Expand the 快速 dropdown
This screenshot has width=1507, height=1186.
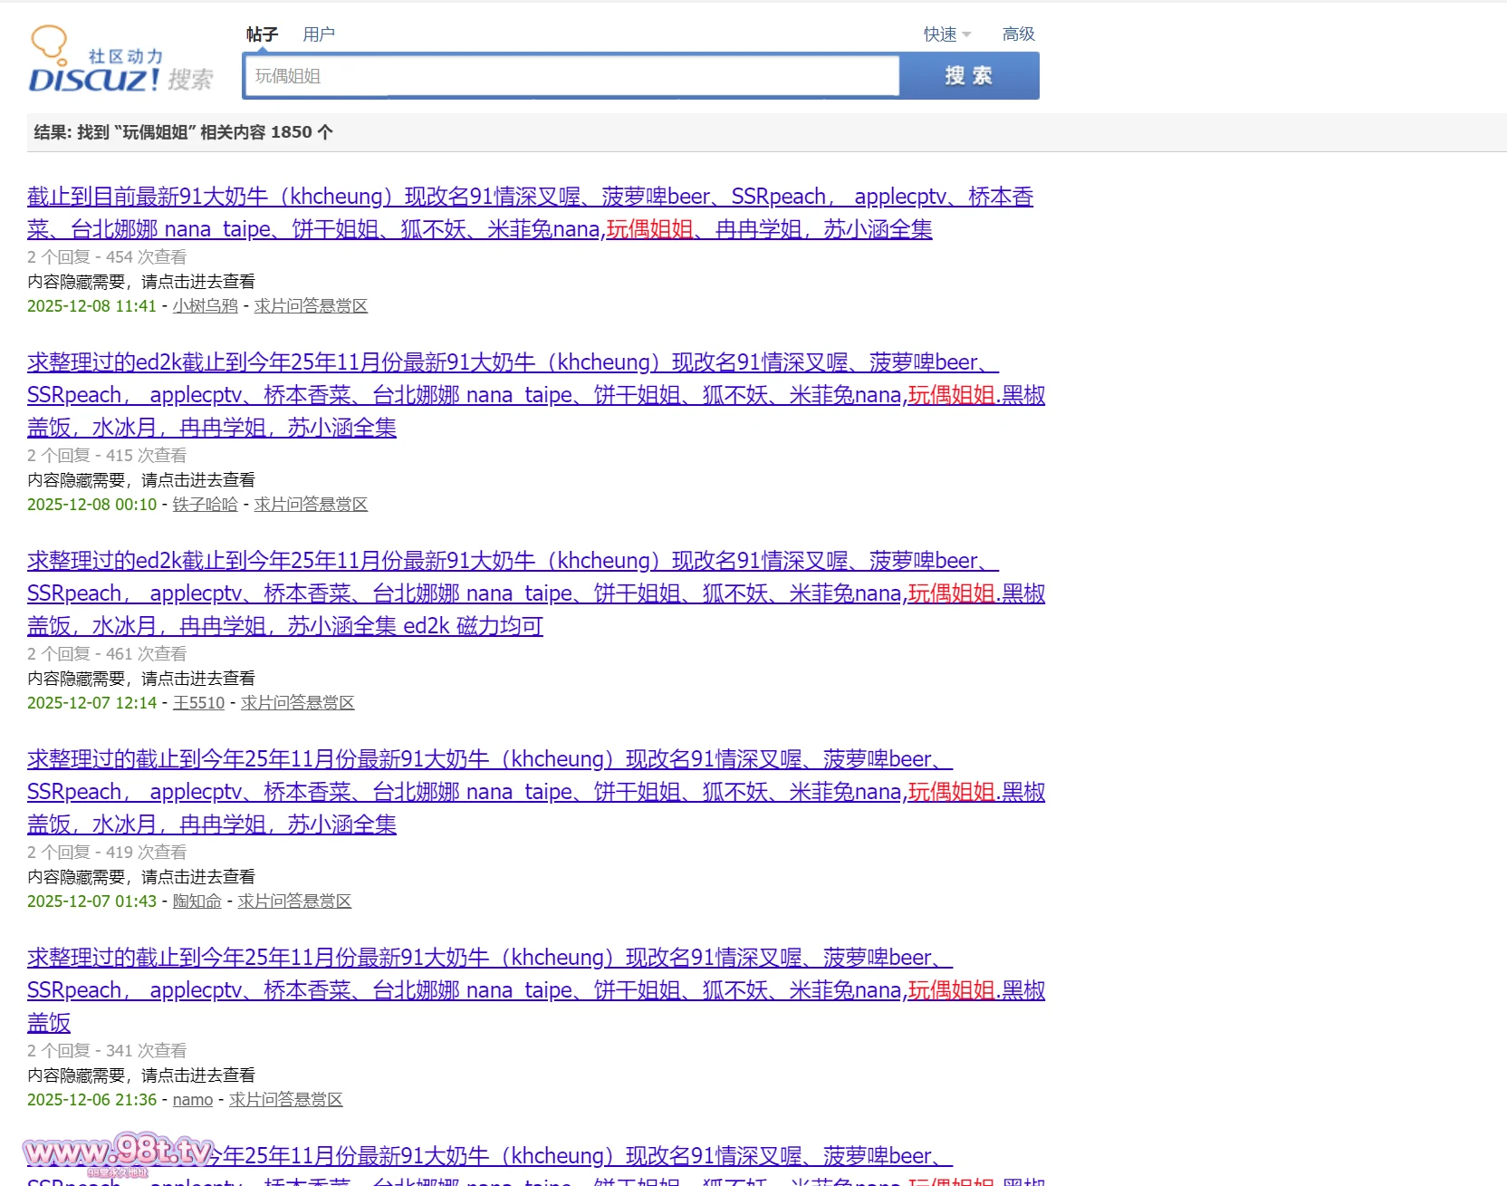[946, 34]
